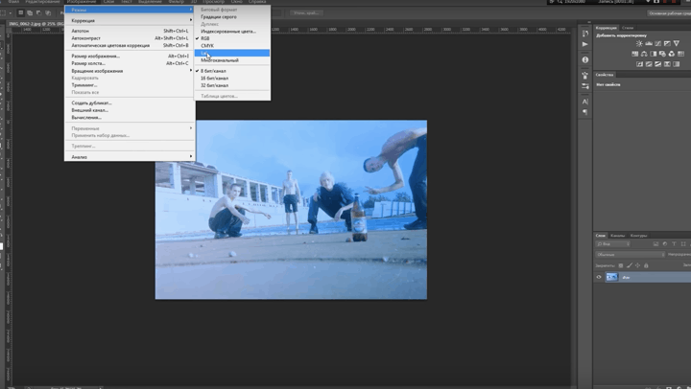Switch to the Стили tab

(627, 28)
